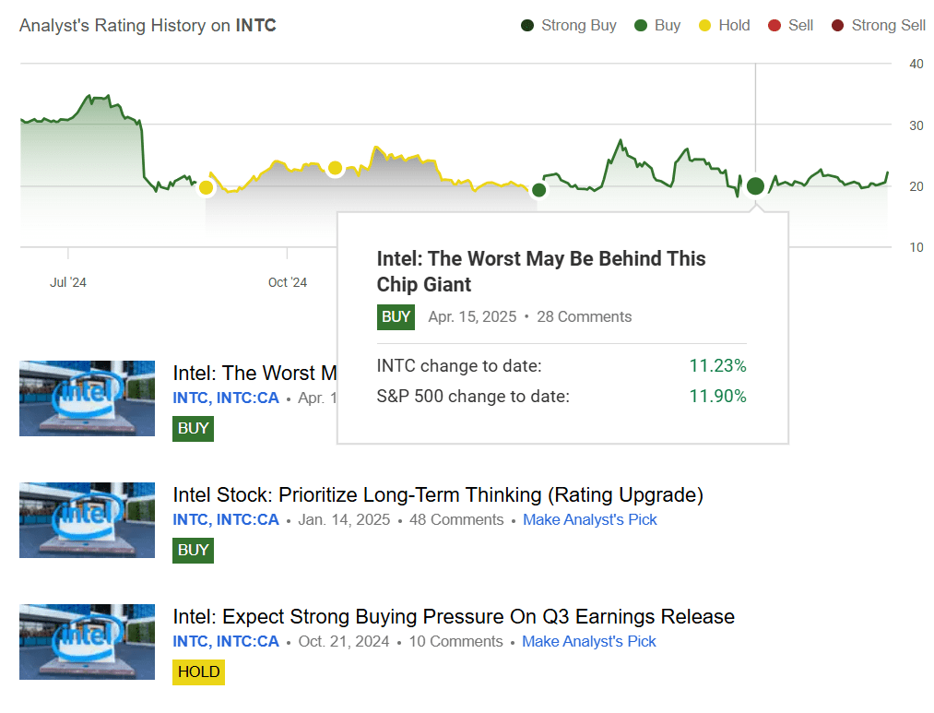Click the BUY badge under the first article

(x=193, y=428)
